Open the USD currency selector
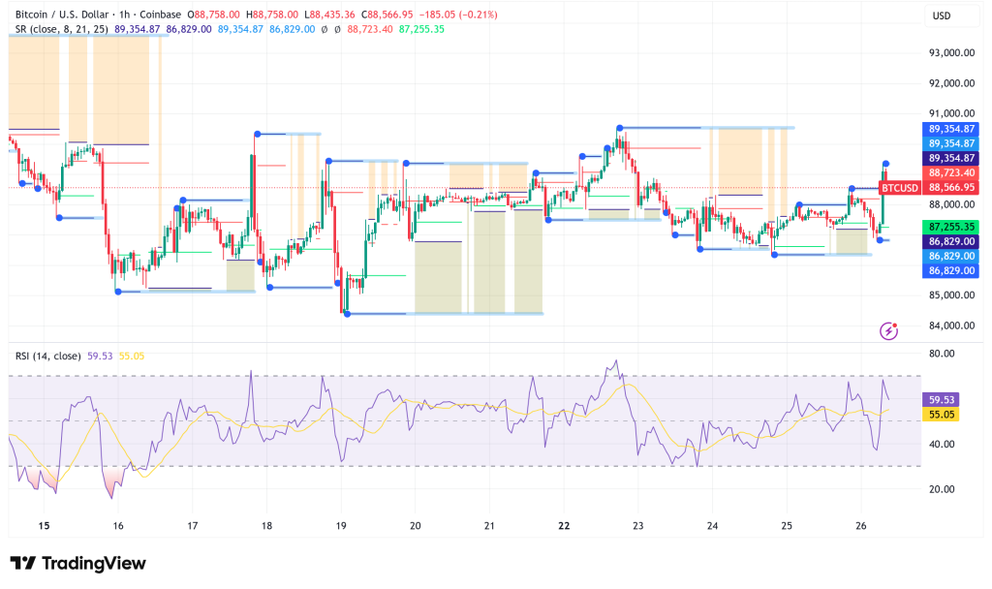This screenshot has height=589, width=992. (x=942, y=15)
